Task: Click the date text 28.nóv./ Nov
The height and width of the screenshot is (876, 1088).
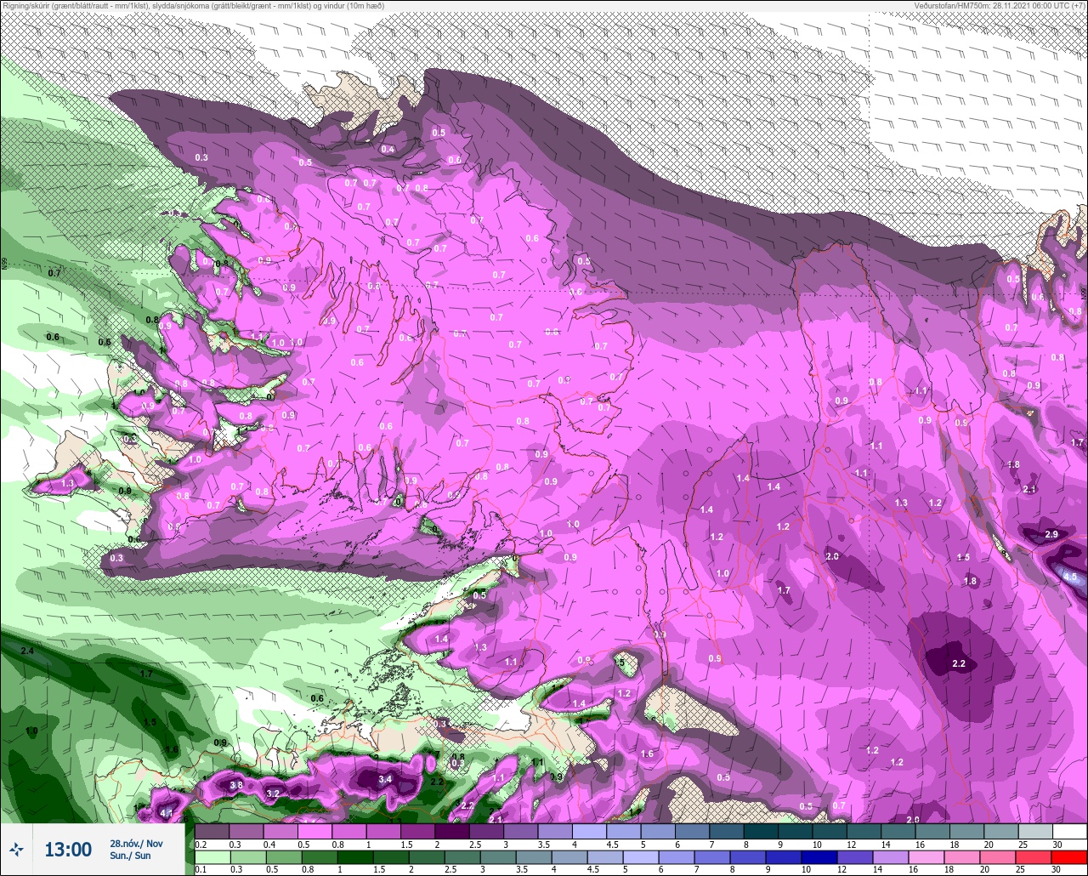Action: pos(136,844)
